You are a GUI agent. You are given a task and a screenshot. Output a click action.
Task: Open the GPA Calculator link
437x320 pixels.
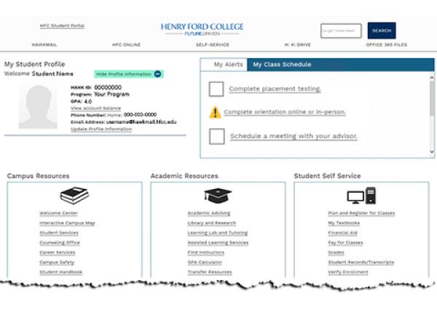point(205,263)
